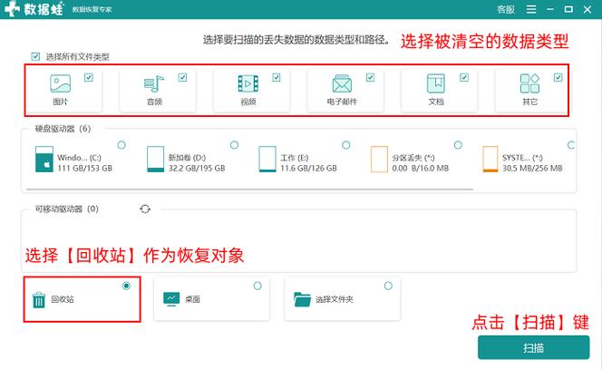Click the 32.2 GB/195 GB size text
602x369 pixels.
pyautogui.click(x=197, y=169)
